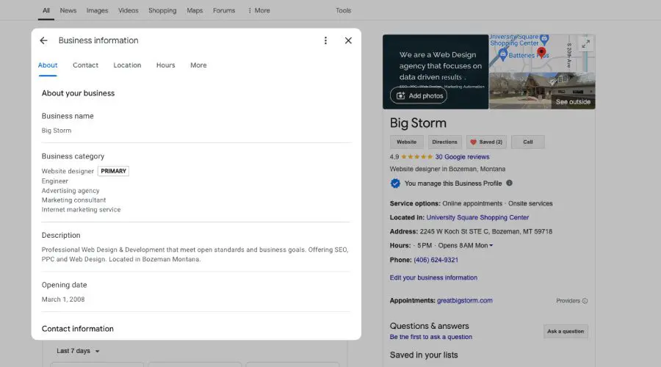This screenshot has width=661, height=367.
Task: Open the Images search tab
Action: point(98,10)
